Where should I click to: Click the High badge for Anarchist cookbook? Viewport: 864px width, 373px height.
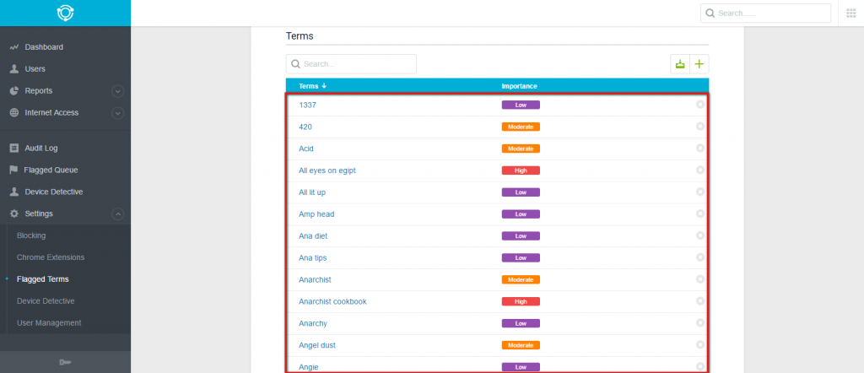[521, 301]
